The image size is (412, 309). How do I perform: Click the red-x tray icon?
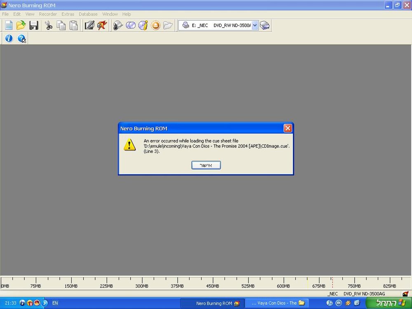pyautogui.click(x=30, y=303)
